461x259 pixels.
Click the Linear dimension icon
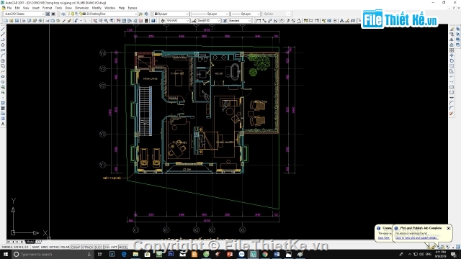coord(259,21)
